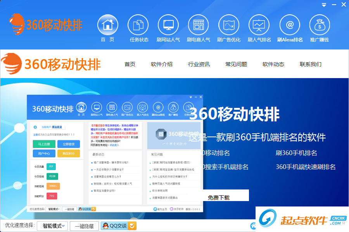
Task: Open the title bar dropdown menu arrow
Action: [324, 5]
